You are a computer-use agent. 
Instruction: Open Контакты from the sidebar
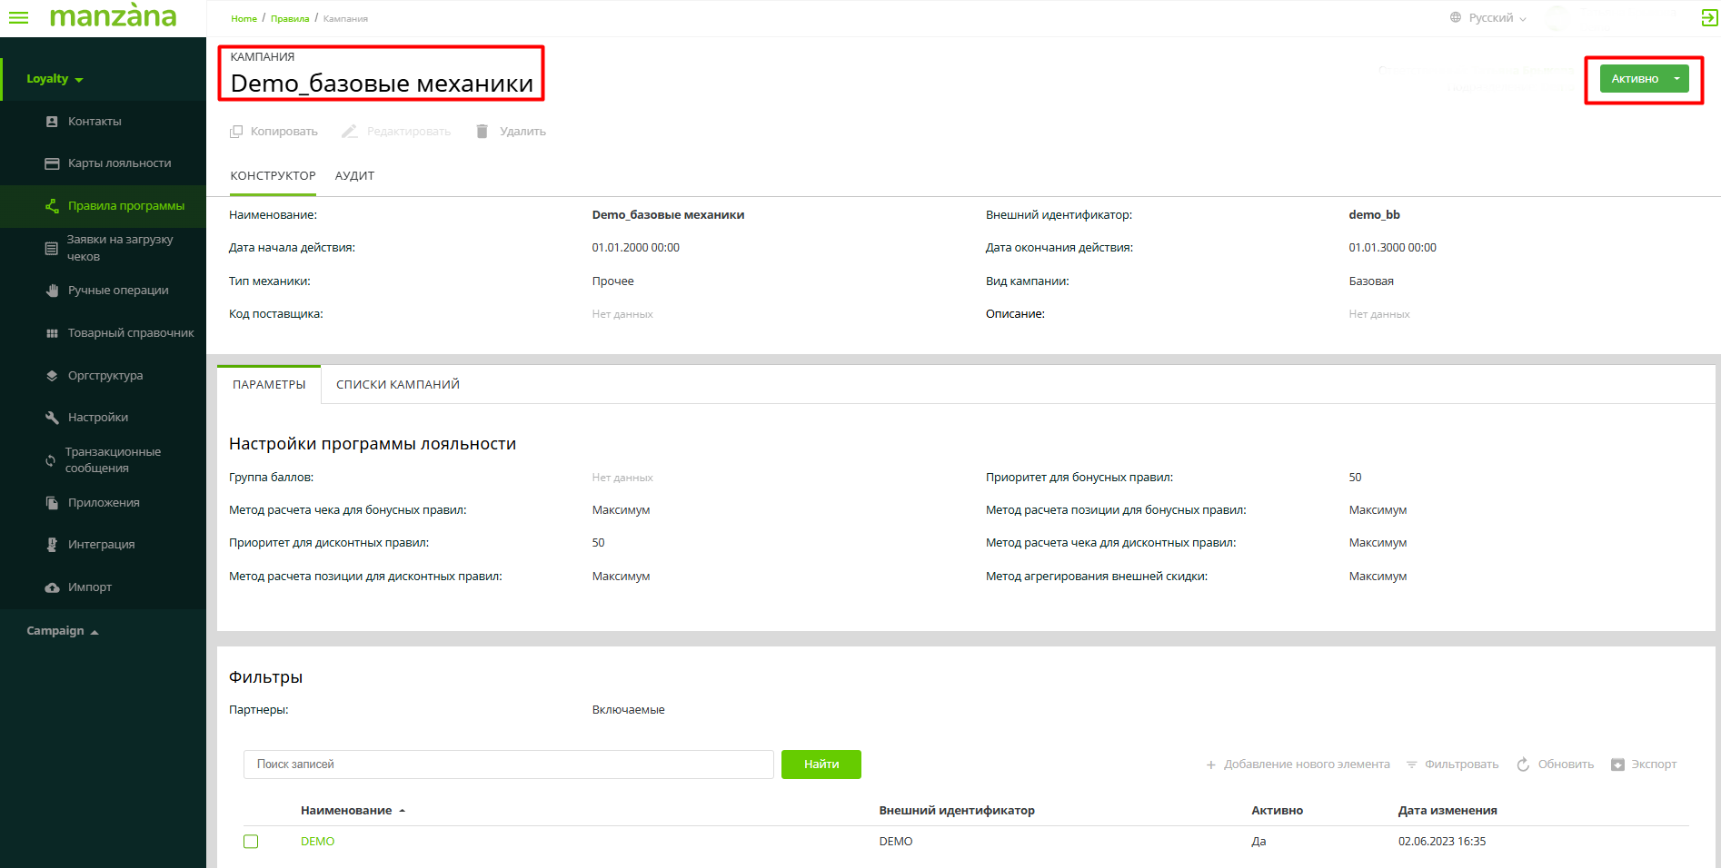(x=95, y=122)
